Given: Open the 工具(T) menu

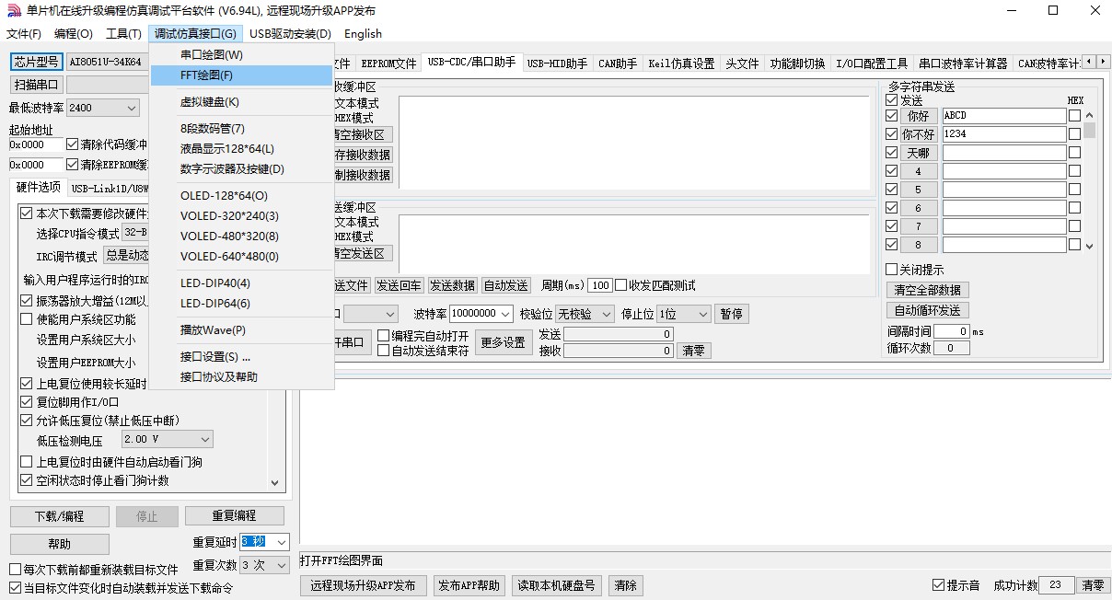Looking at the screenshot, I should 123,34.
